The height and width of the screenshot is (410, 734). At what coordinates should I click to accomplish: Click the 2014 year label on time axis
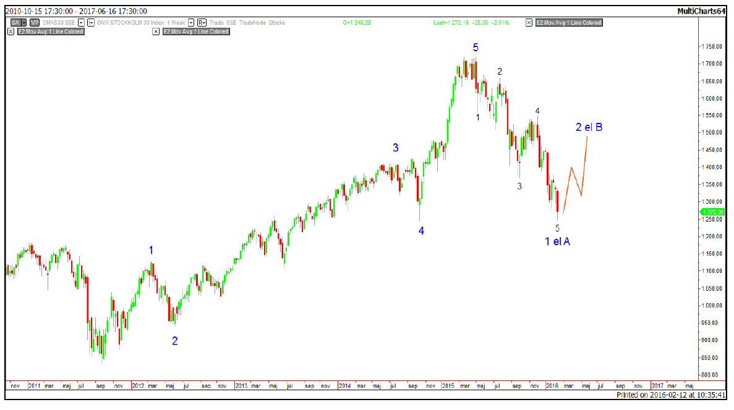(345, 386)
